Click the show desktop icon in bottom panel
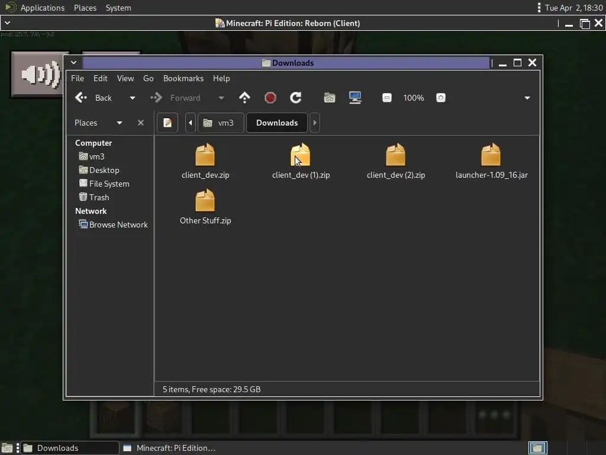 (x=7, y=448)
